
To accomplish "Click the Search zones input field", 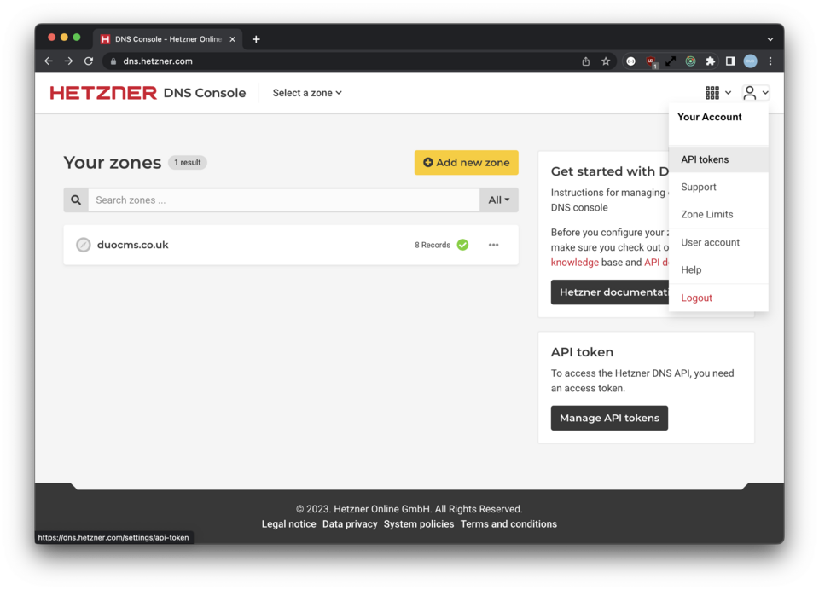I will 283,200.
